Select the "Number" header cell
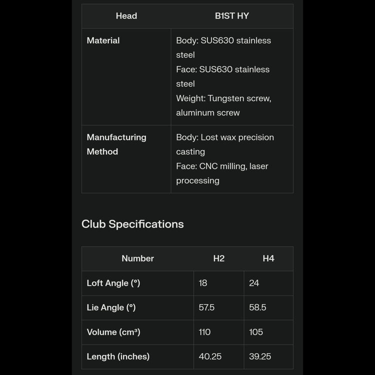The image size is (375, 375). point(137,258)
